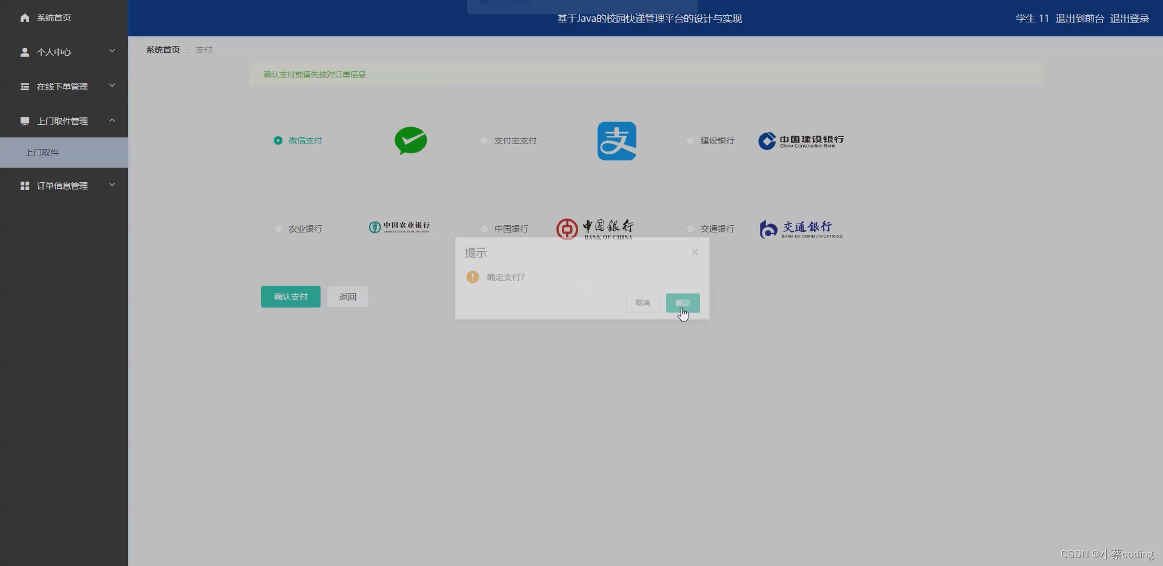Open the 个人中心 sidebar menu
This screenshot has width=1163, height=566.
(64, 52)
